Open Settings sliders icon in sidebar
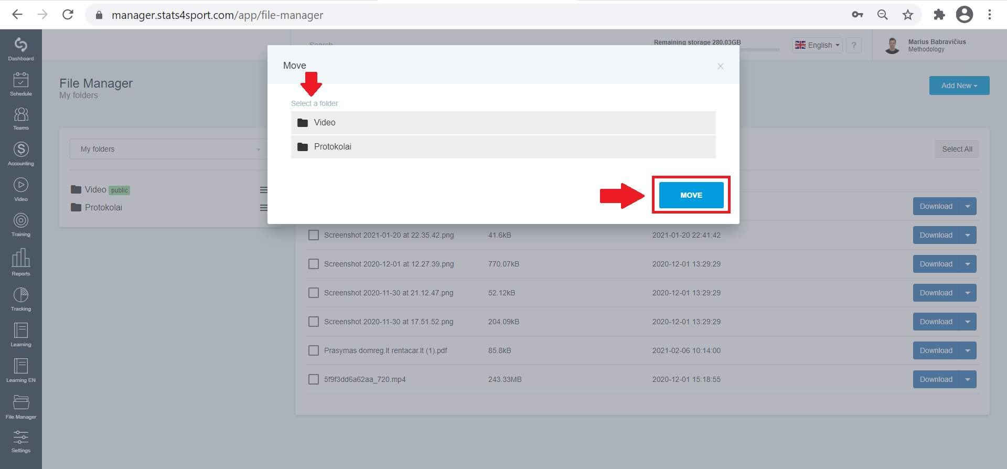The image size is (1007, 469). coord(21,441)
